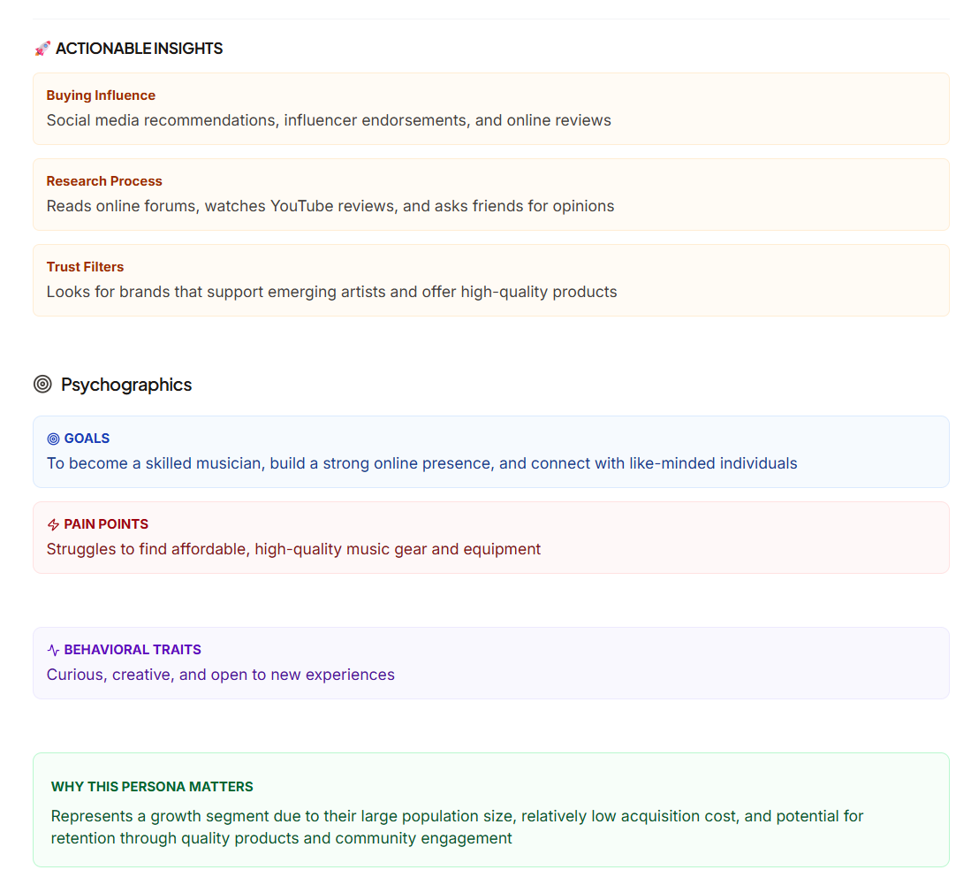Toggle the Pain Points highlight
The width and height of the screenshot is (971, 870).
coord(491,538)
